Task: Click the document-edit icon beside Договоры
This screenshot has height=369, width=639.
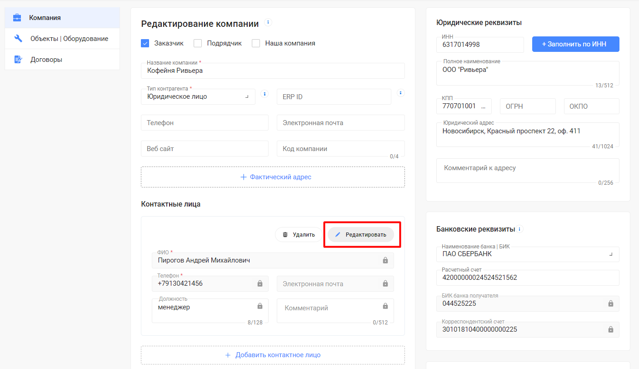Action: tap(18, 60)
